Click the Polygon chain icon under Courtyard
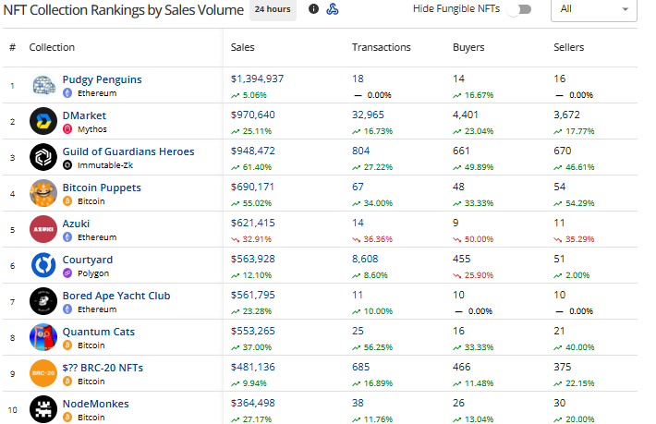 click(67, 273)
